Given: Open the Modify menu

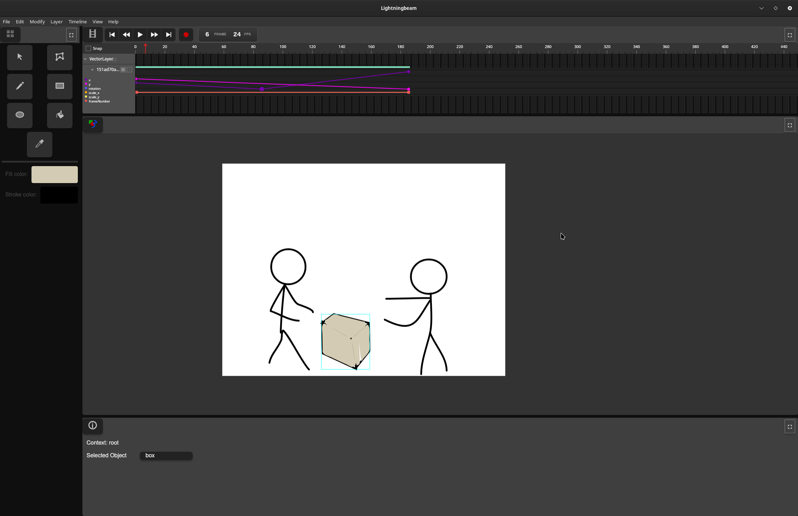Looking at the screenshot, I should coord(37,22).
